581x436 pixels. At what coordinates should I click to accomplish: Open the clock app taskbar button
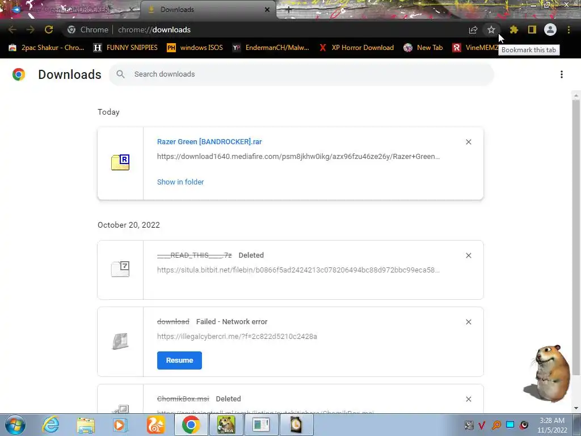pos(296,425)
